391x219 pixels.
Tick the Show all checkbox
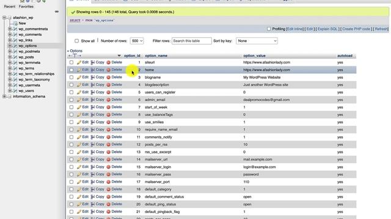[x=76, y=41]
